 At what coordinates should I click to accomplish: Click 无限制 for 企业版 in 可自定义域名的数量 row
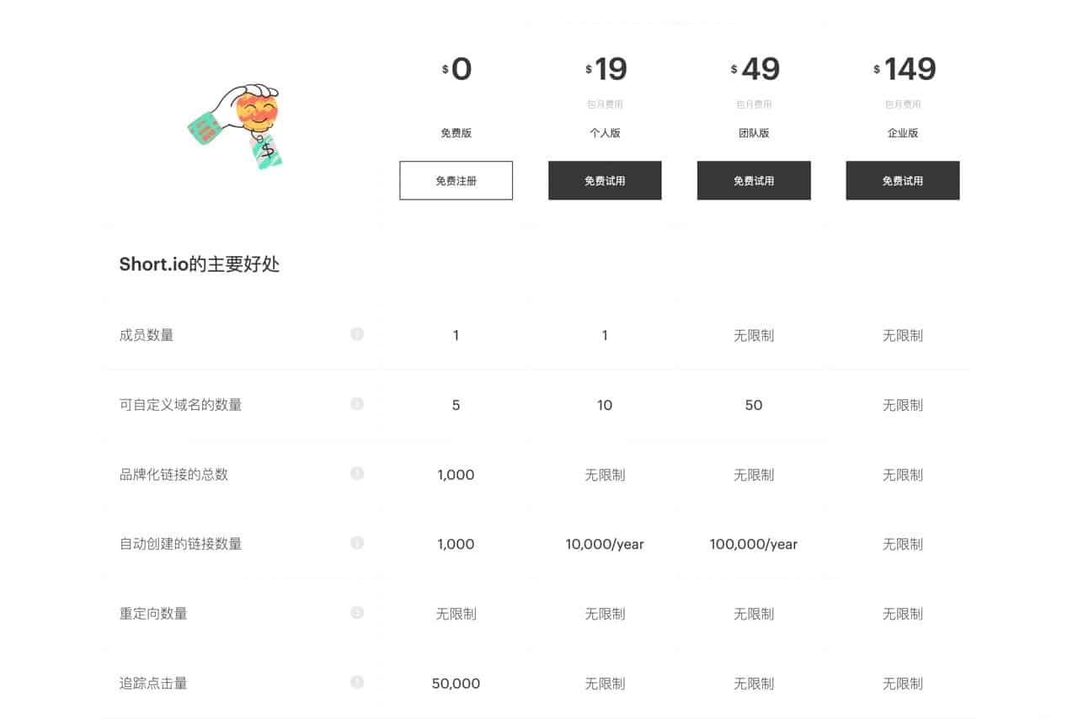coord(903,405)
